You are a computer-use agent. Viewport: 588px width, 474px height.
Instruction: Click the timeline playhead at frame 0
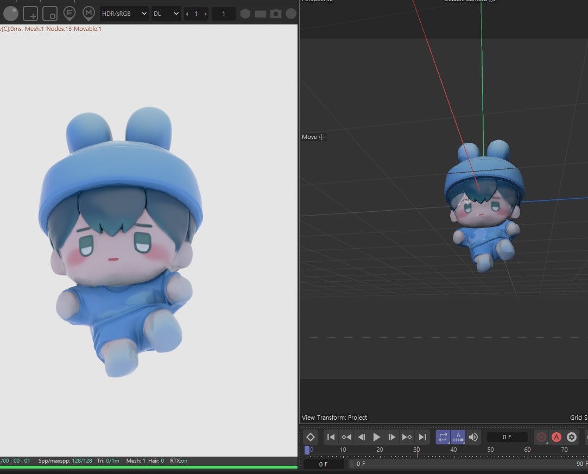[x=307, y=450]
